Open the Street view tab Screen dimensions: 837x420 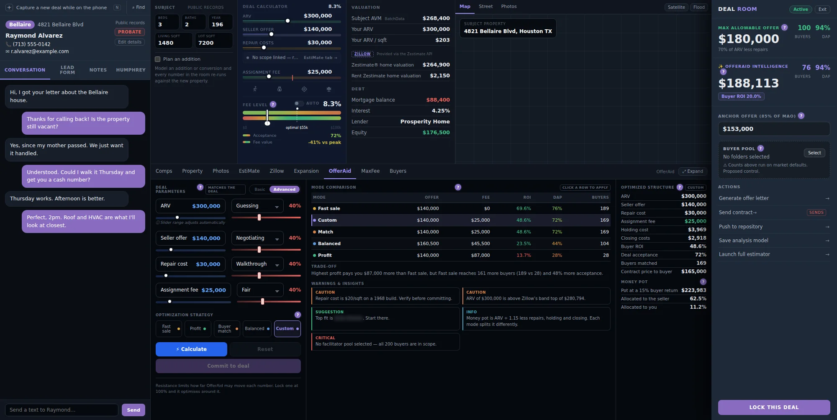(486, 7)
